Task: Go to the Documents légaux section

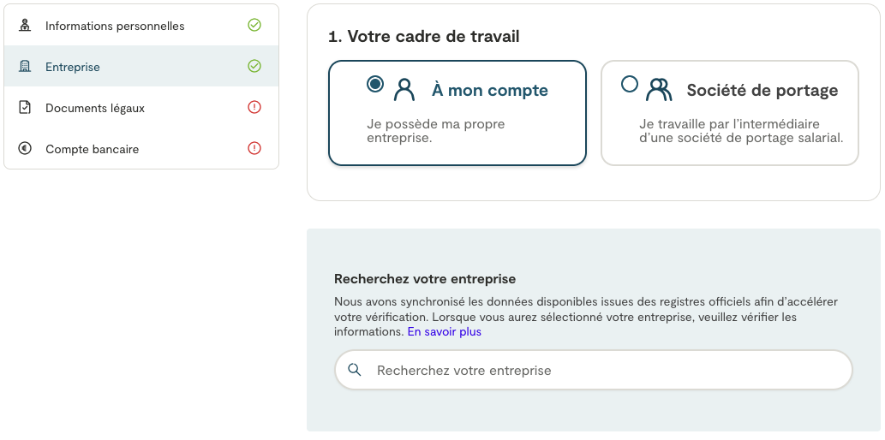Action: [x=95, y=108]
